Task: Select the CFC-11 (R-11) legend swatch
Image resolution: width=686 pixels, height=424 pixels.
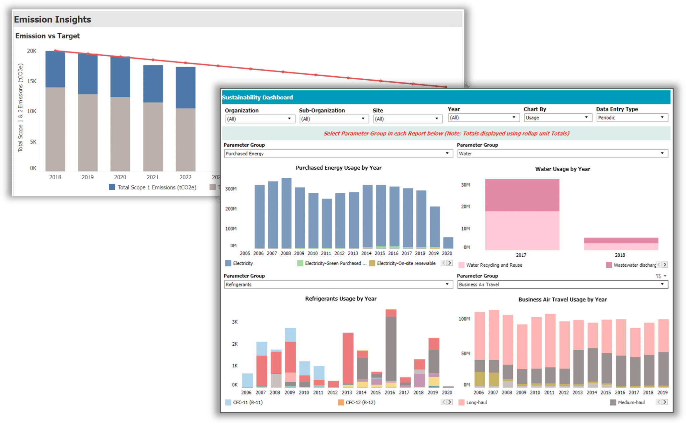Action: pyautogui.click(x=228, y=403)
